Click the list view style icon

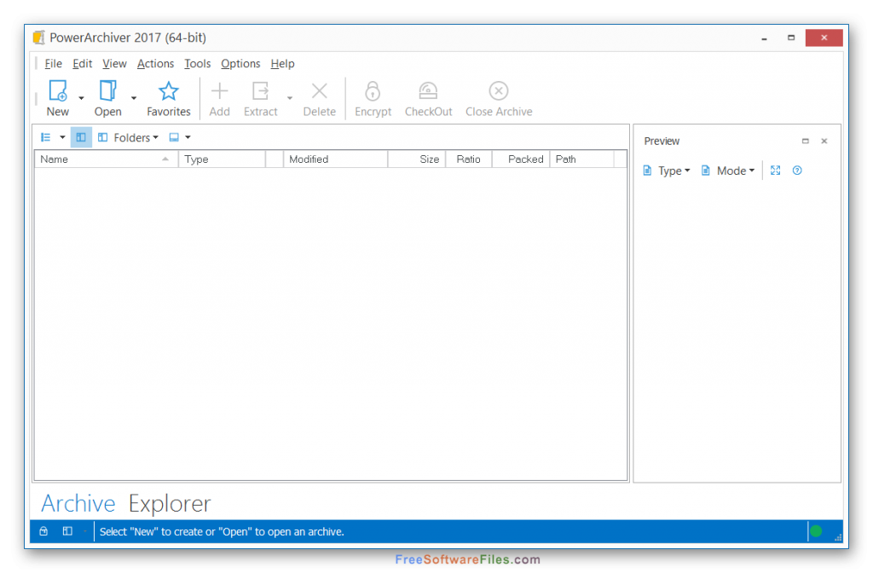(46, 137)
